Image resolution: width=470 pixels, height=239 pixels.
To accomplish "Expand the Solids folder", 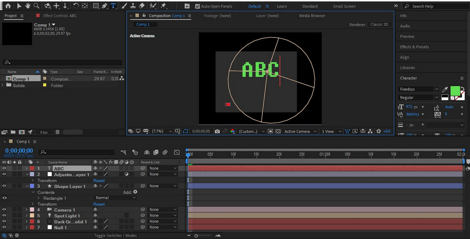I will click(3, 85).
